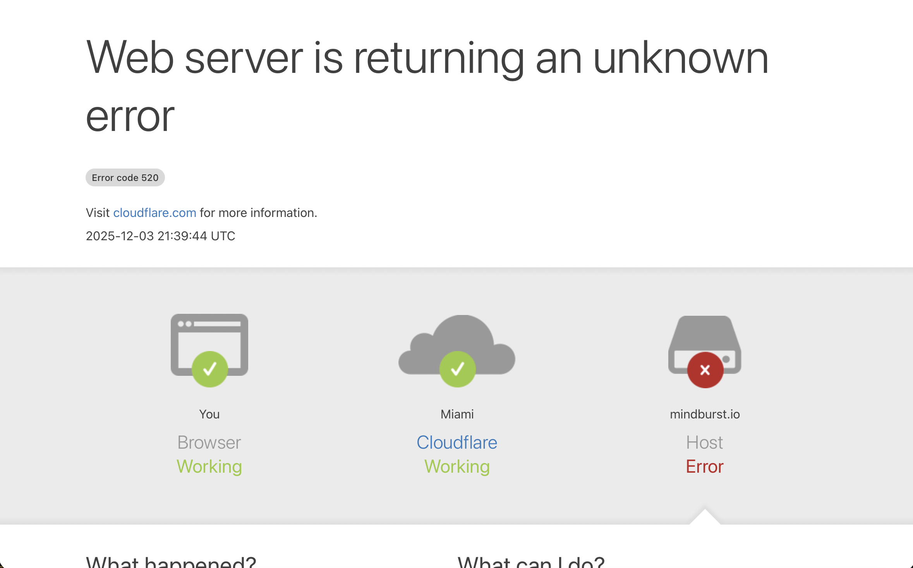The image size is (913, 568).
Task: Click the green checkmark on cloud icon
Action: tap(457, 369)
